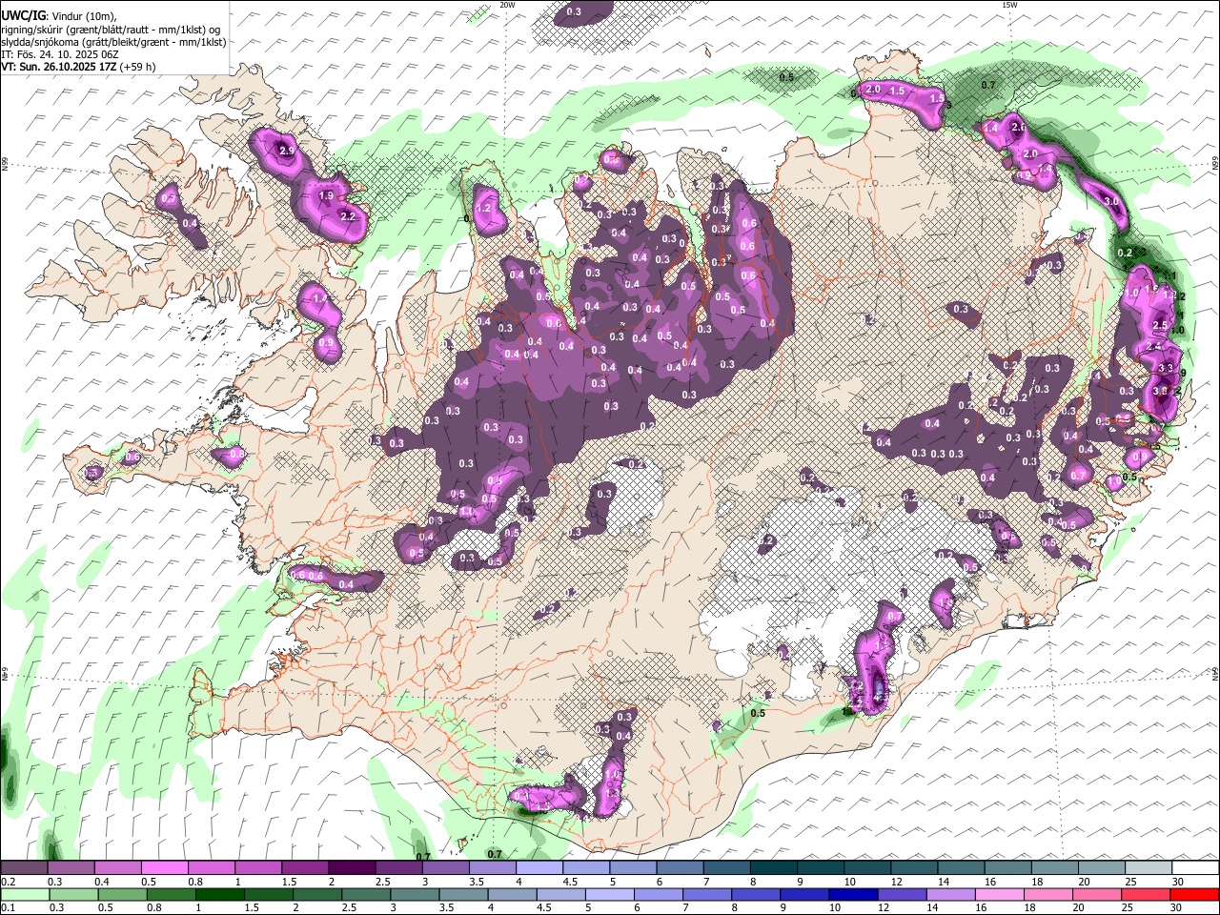Click the '2.9' precipitation value on the map

point(287,151)
